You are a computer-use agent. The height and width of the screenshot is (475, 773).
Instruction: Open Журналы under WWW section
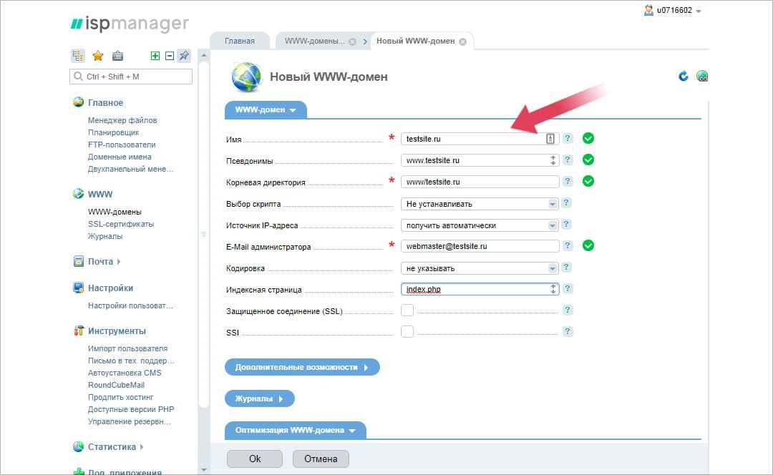pos(105,237)
